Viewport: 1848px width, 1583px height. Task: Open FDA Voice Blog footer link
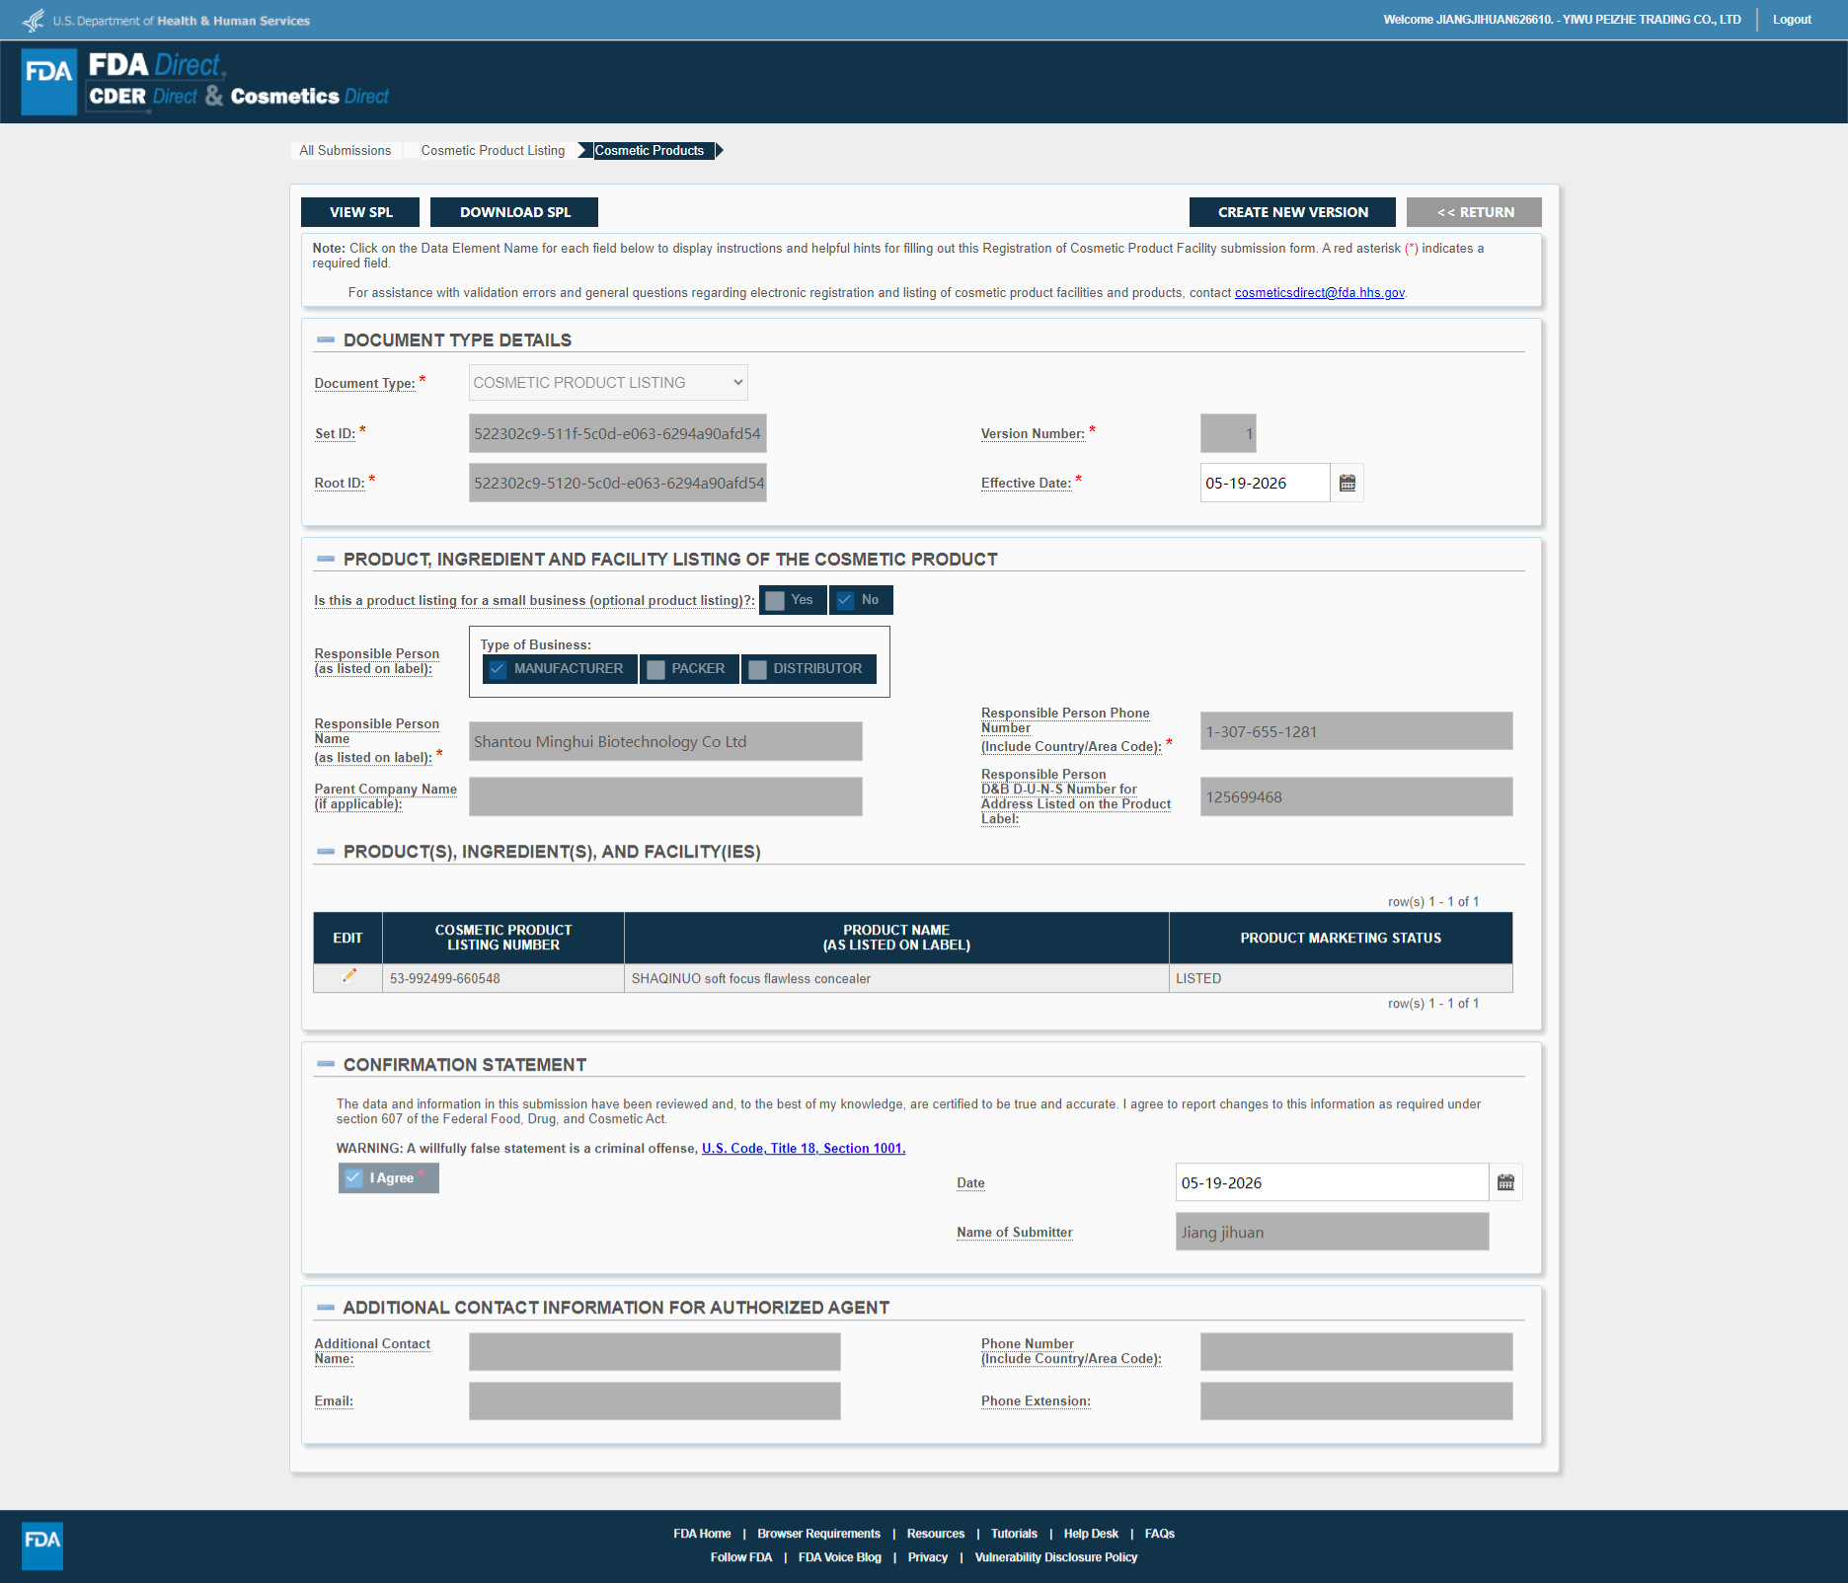click(839, 1557)
